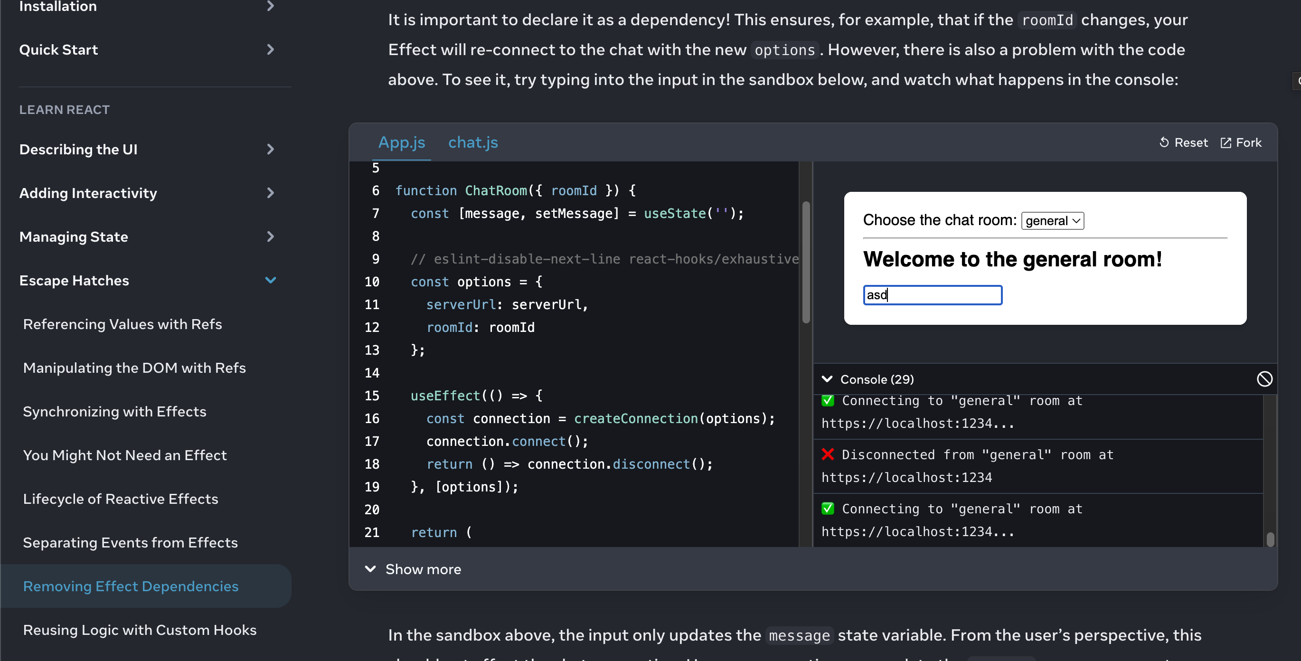
Task: Click the Reset sandbox icon
Action: tap(1164, 142)
